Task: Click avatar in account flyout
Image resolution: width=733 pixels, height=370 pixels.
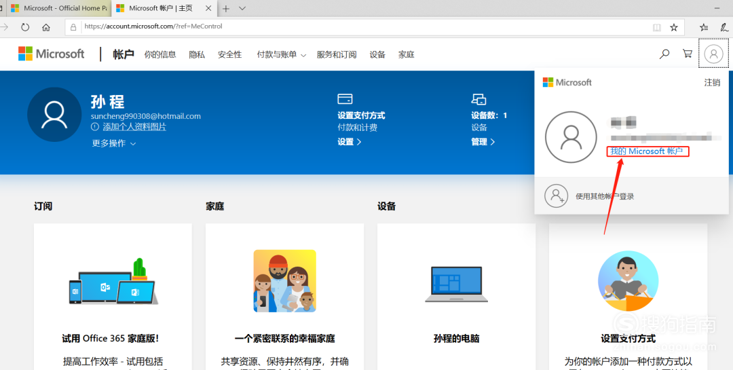Action: coord(571,137)
